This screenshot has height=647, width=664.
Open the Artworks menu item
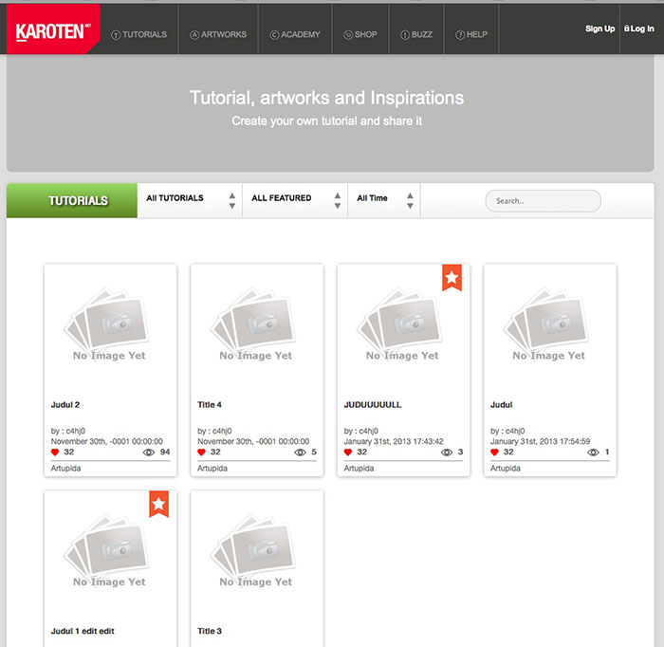[217, 35]
